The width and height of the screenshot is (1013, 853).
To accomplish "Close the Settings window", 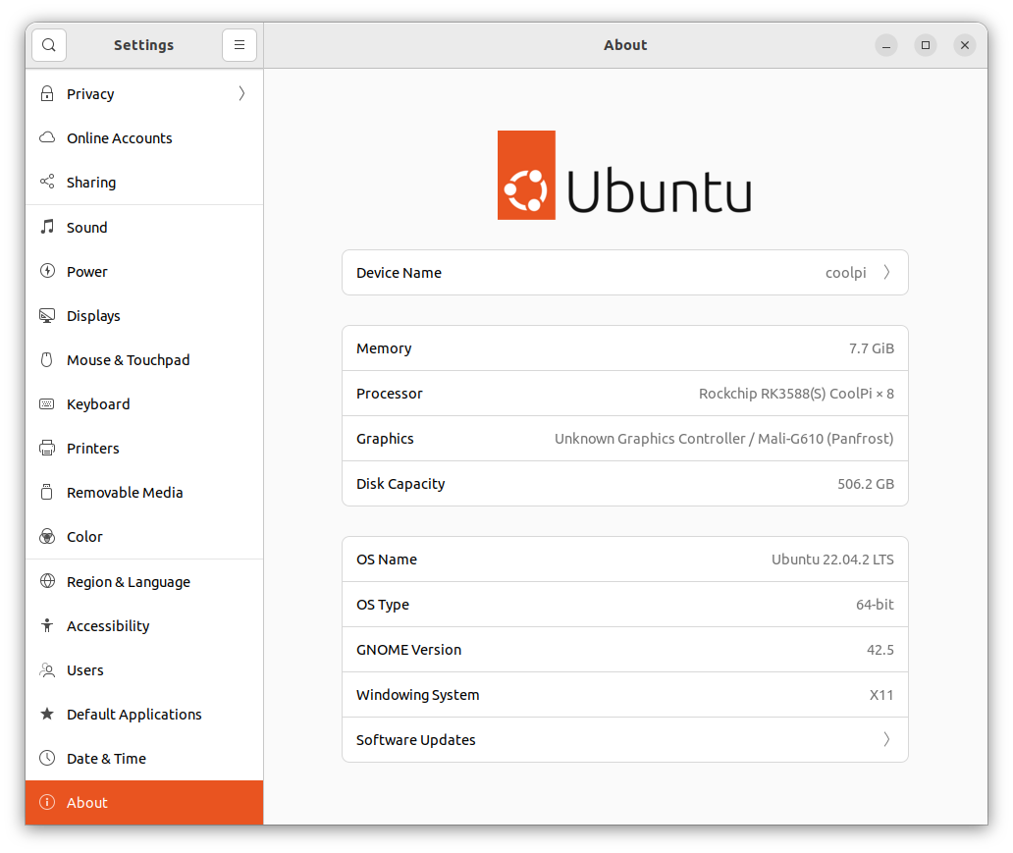I will (965, 45).
